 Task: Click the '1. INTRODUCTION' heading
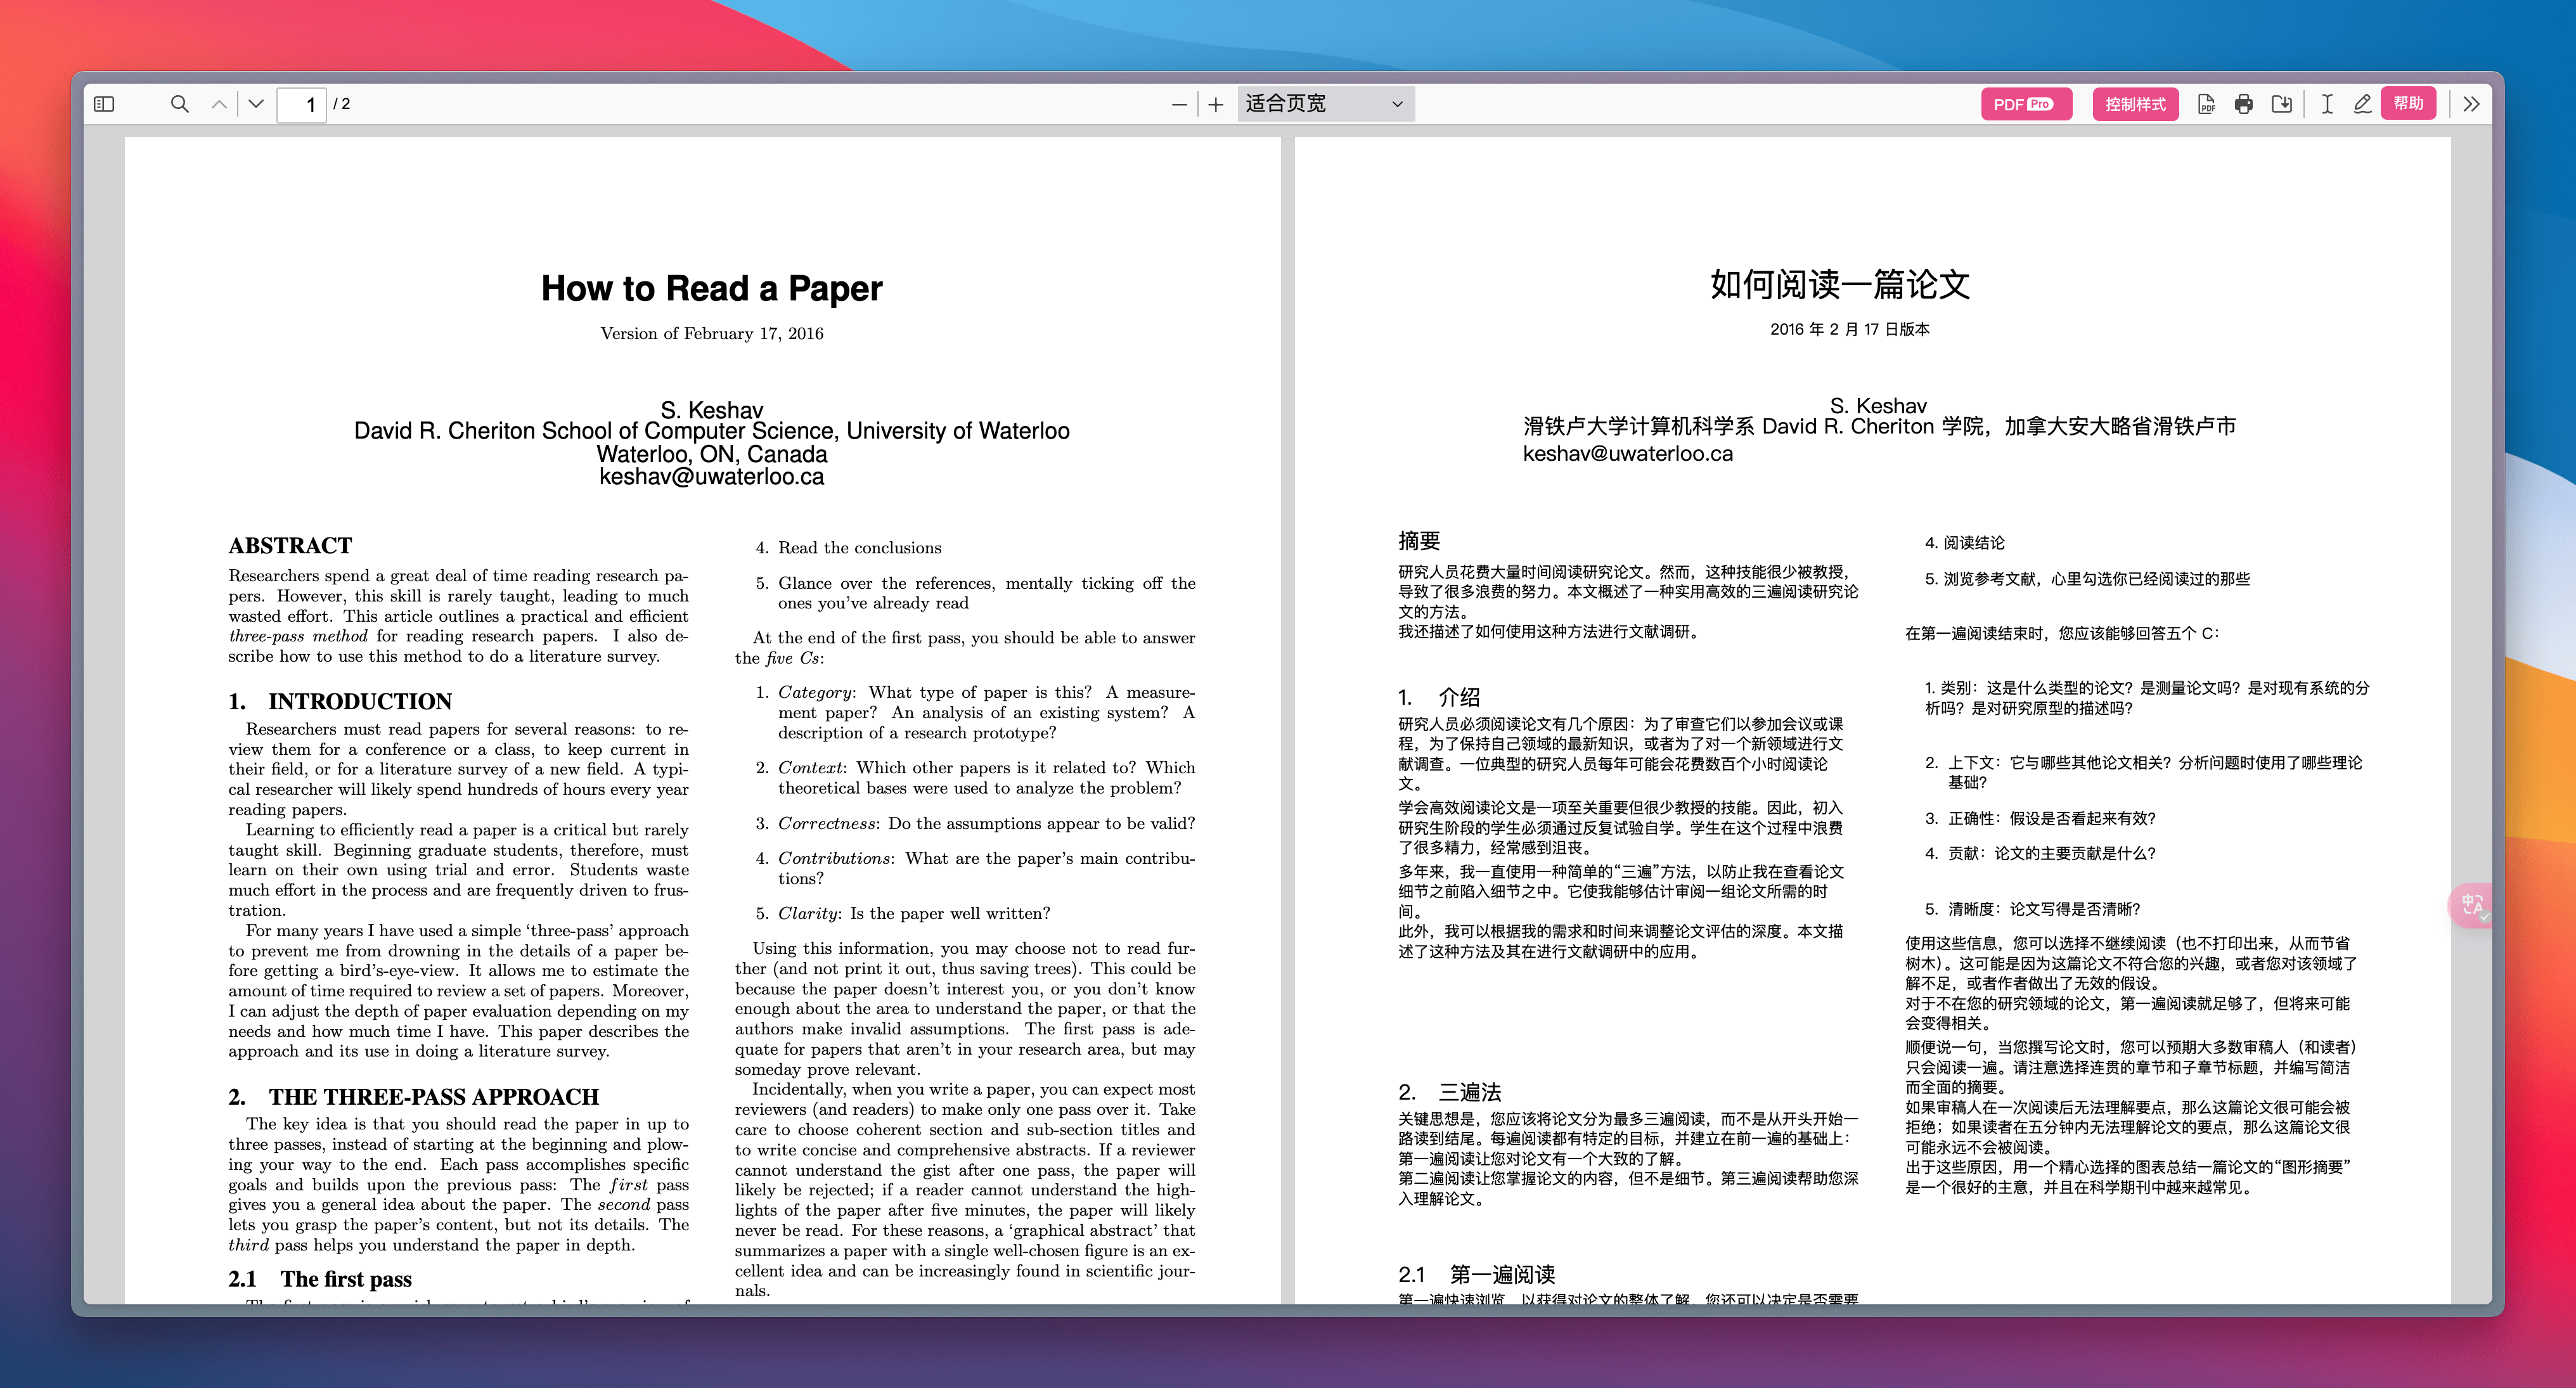click(340, 701)
